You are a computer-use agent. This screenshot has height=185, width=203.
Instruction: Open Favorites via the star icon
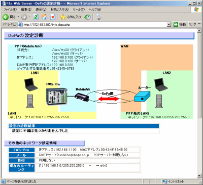click(63, 17)
